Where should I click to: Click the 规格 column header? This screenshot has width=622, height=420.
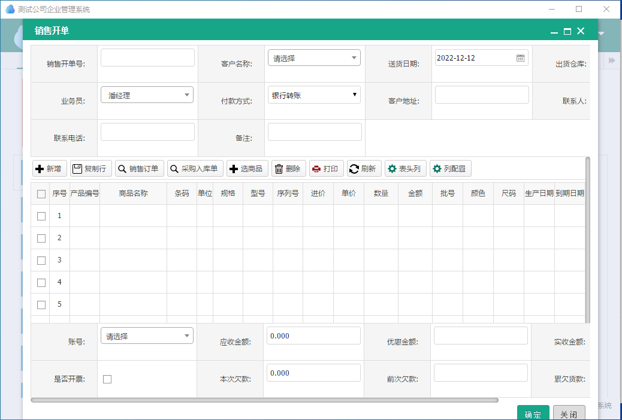coord(228,194)
